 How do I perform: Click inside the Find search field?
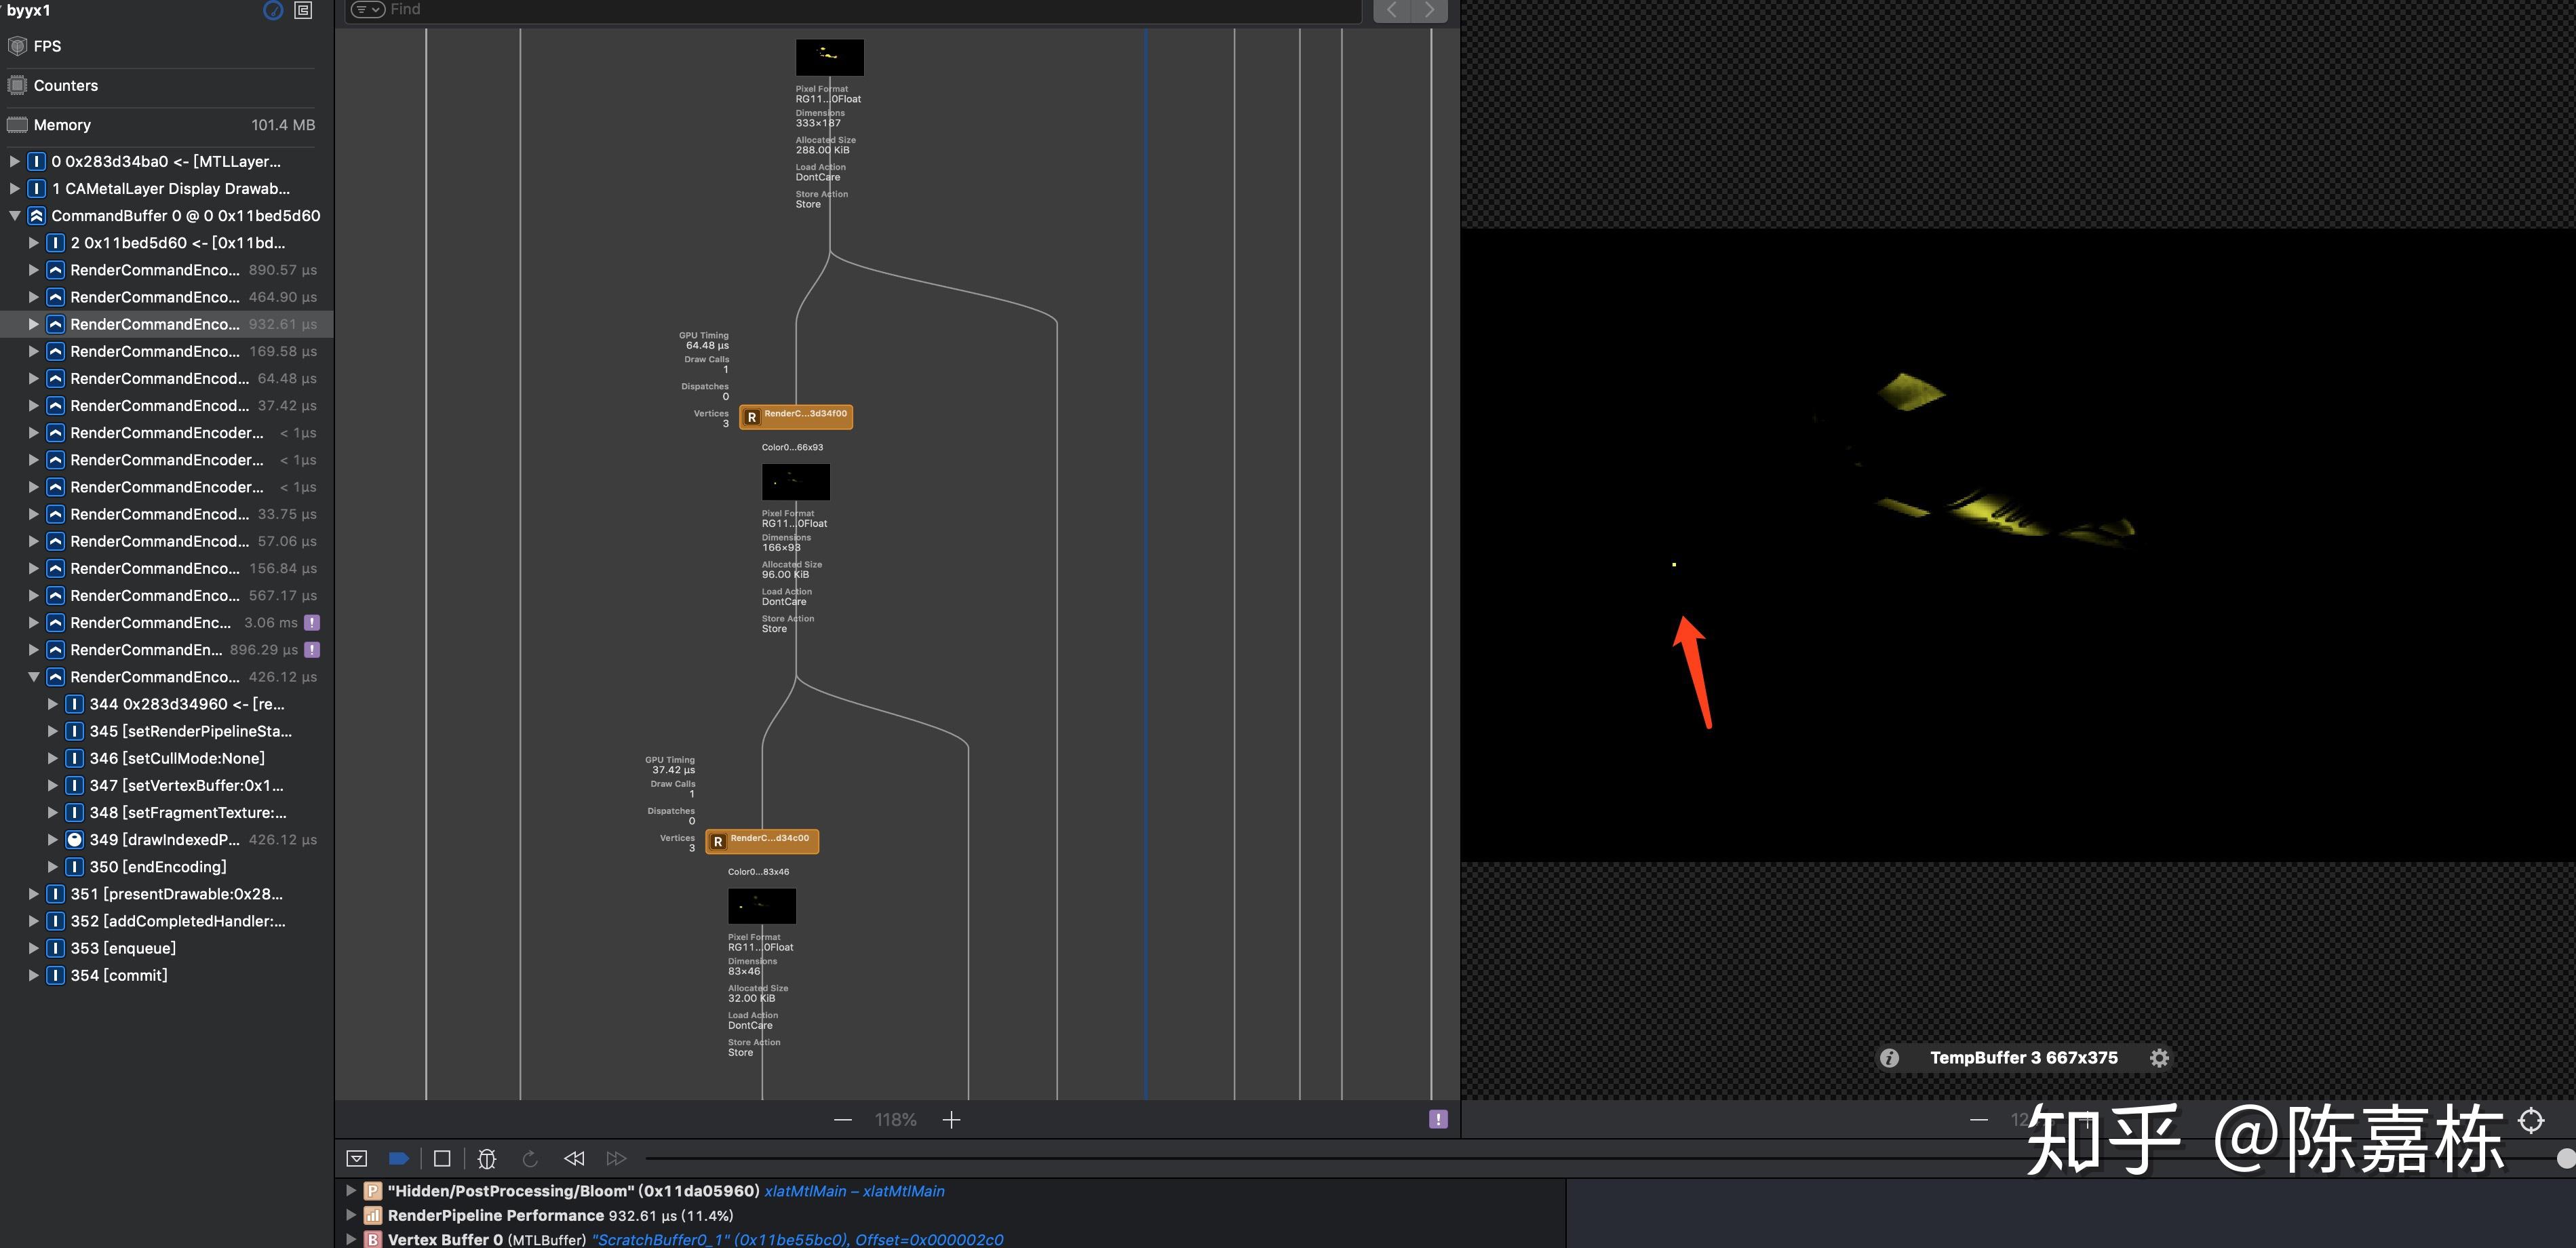[870, 10]
